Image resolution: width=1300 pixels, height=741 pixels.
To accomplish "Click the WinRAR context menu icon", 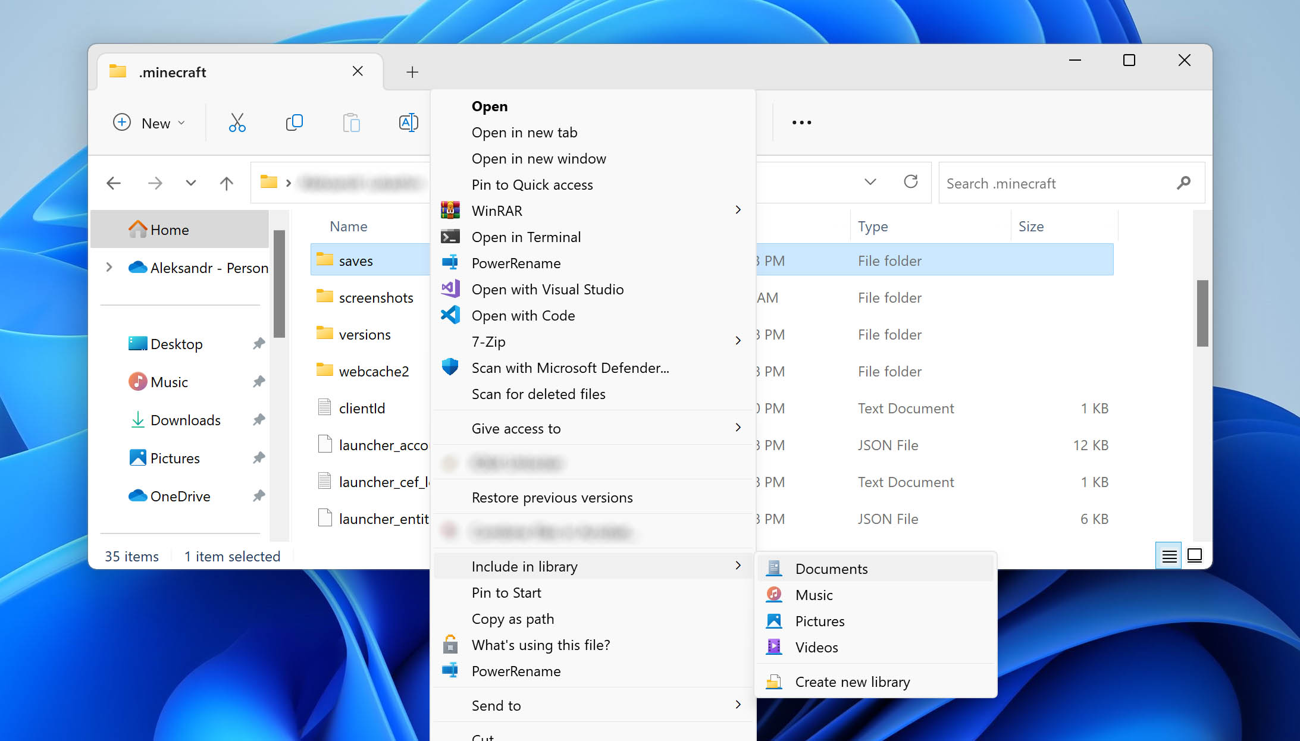I will coord(451,209).
